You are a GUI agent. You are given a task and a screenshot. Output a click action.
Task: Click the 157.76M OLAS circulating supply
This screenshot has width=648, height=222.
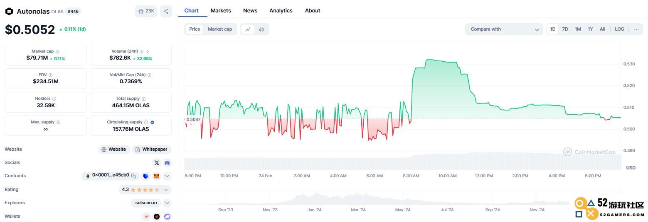coord(131,129)
